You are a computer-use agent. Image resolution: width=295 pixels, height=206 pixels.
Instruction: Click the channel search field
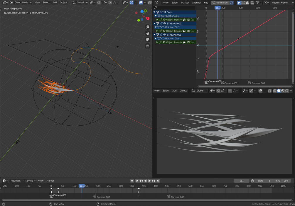pos(174,8)
